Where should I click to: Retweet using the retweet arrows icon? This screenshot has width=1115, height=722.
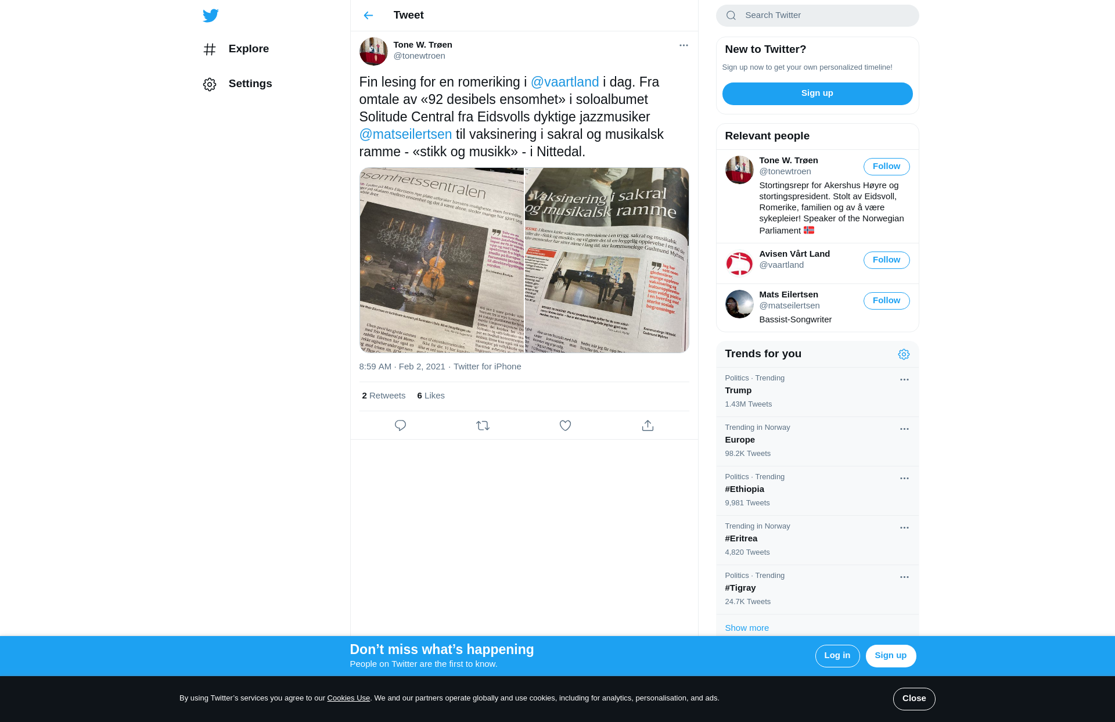point(483,426)
